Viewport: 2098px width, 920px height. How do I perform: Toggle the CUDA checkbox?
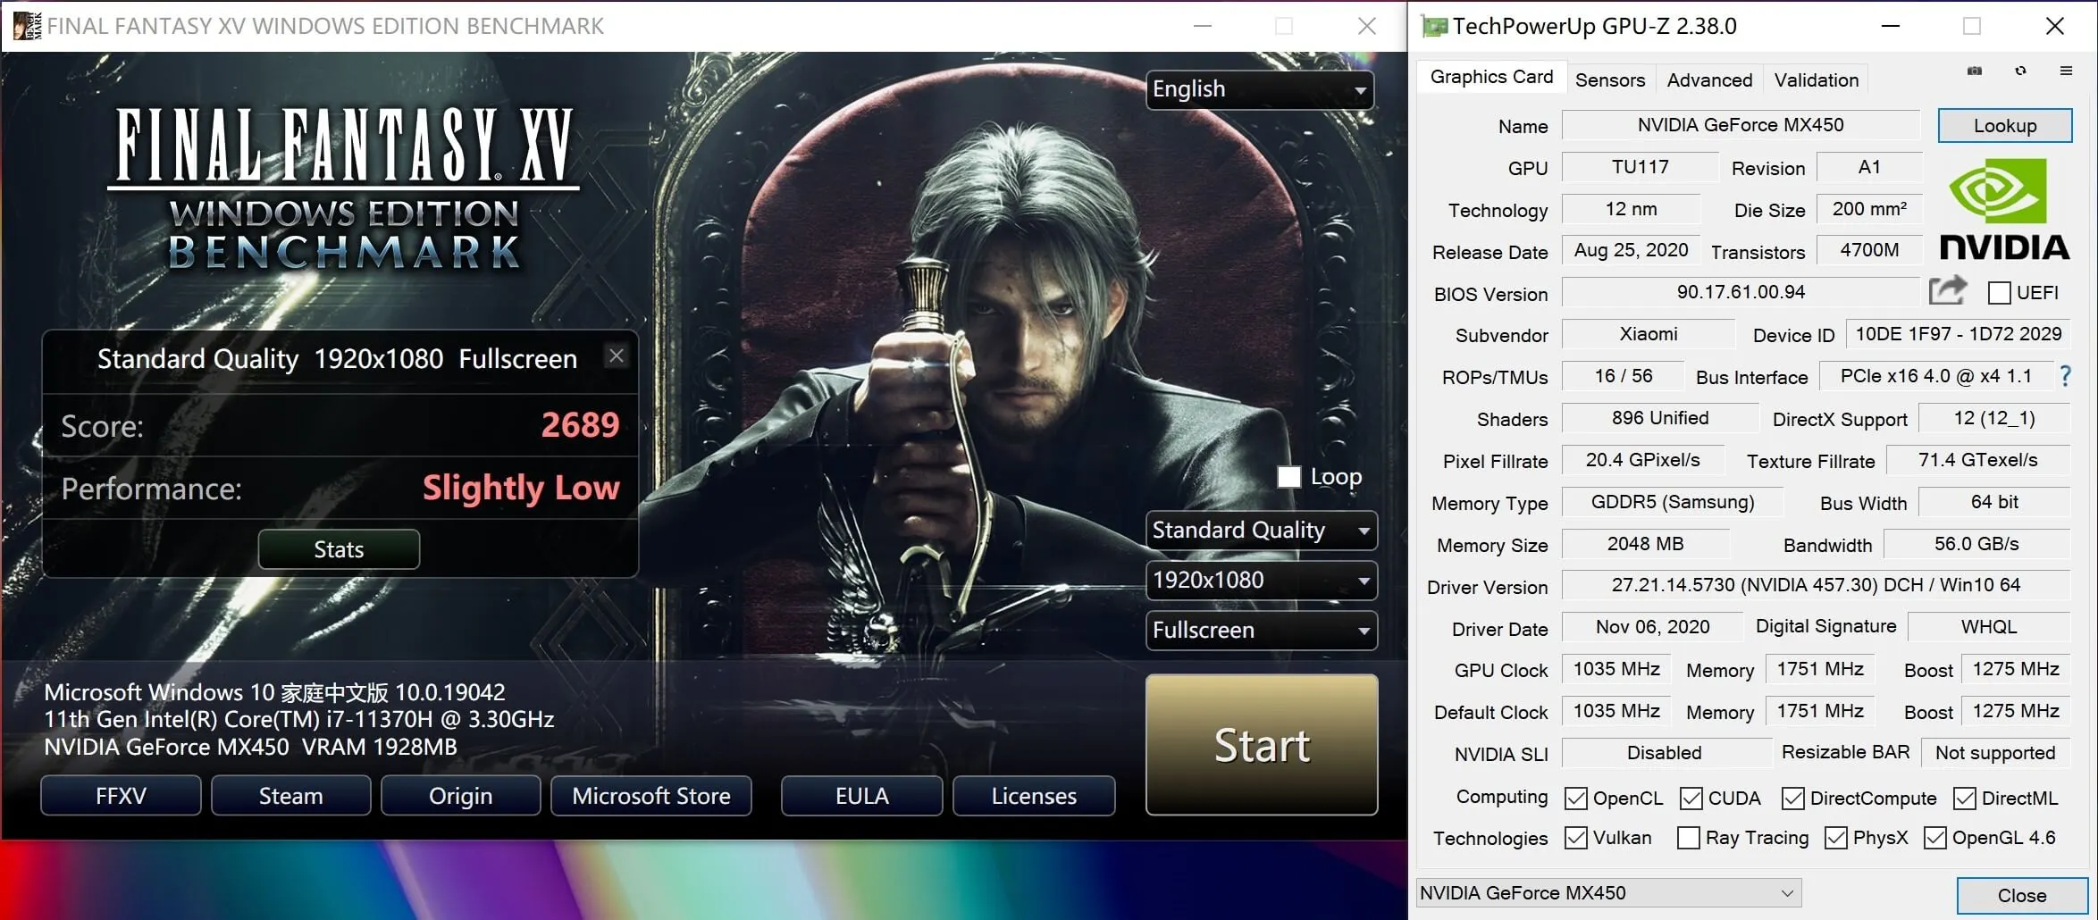[1691, 799]
